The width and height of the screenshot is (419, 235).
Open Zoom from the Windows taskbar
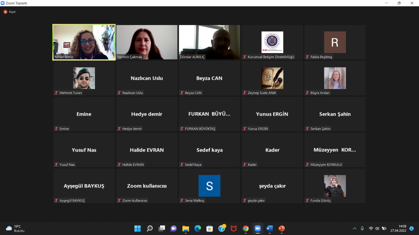coord(257,228)
